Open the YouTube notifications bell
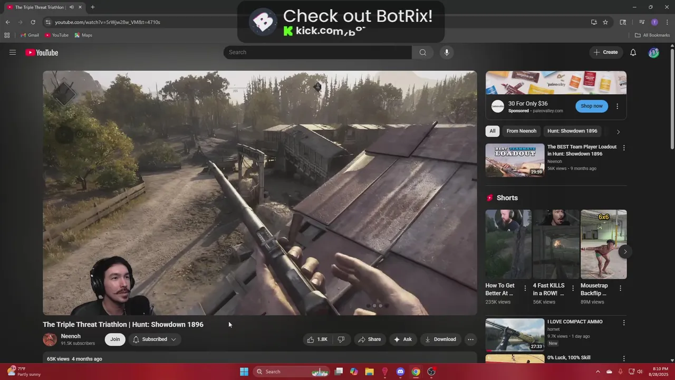 (x=633, y=52)
